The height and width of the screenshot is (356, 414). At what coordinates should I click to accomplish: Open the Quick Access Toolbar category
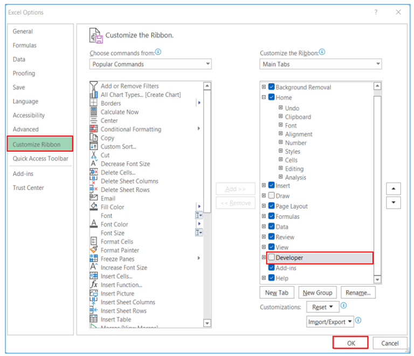coord(40,159)
